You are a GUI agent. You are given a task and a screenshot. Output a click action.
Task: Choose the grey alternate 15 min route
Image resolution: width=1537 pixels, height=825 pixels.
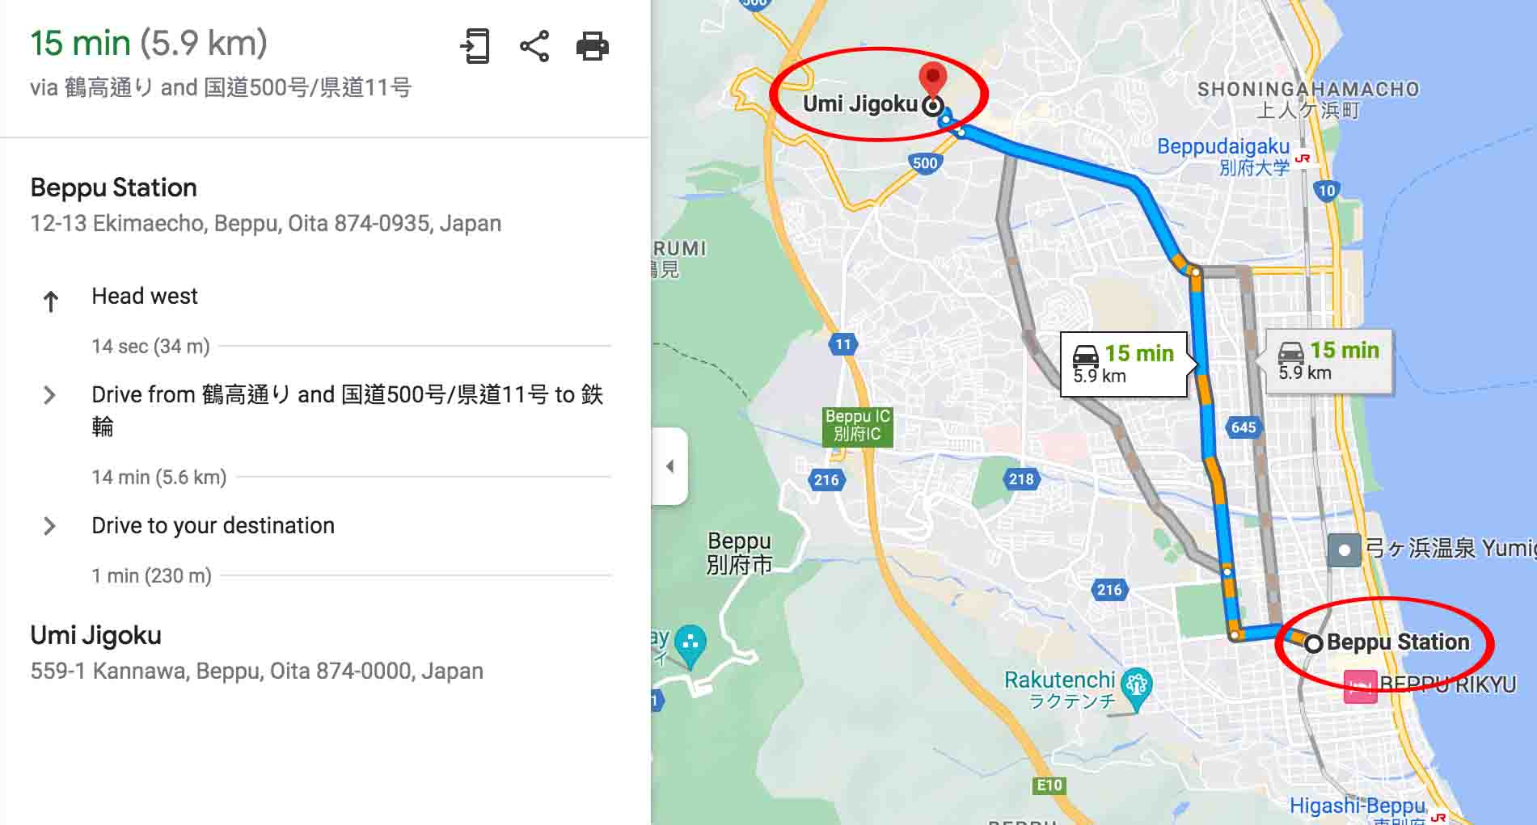tap(1330, 361)
